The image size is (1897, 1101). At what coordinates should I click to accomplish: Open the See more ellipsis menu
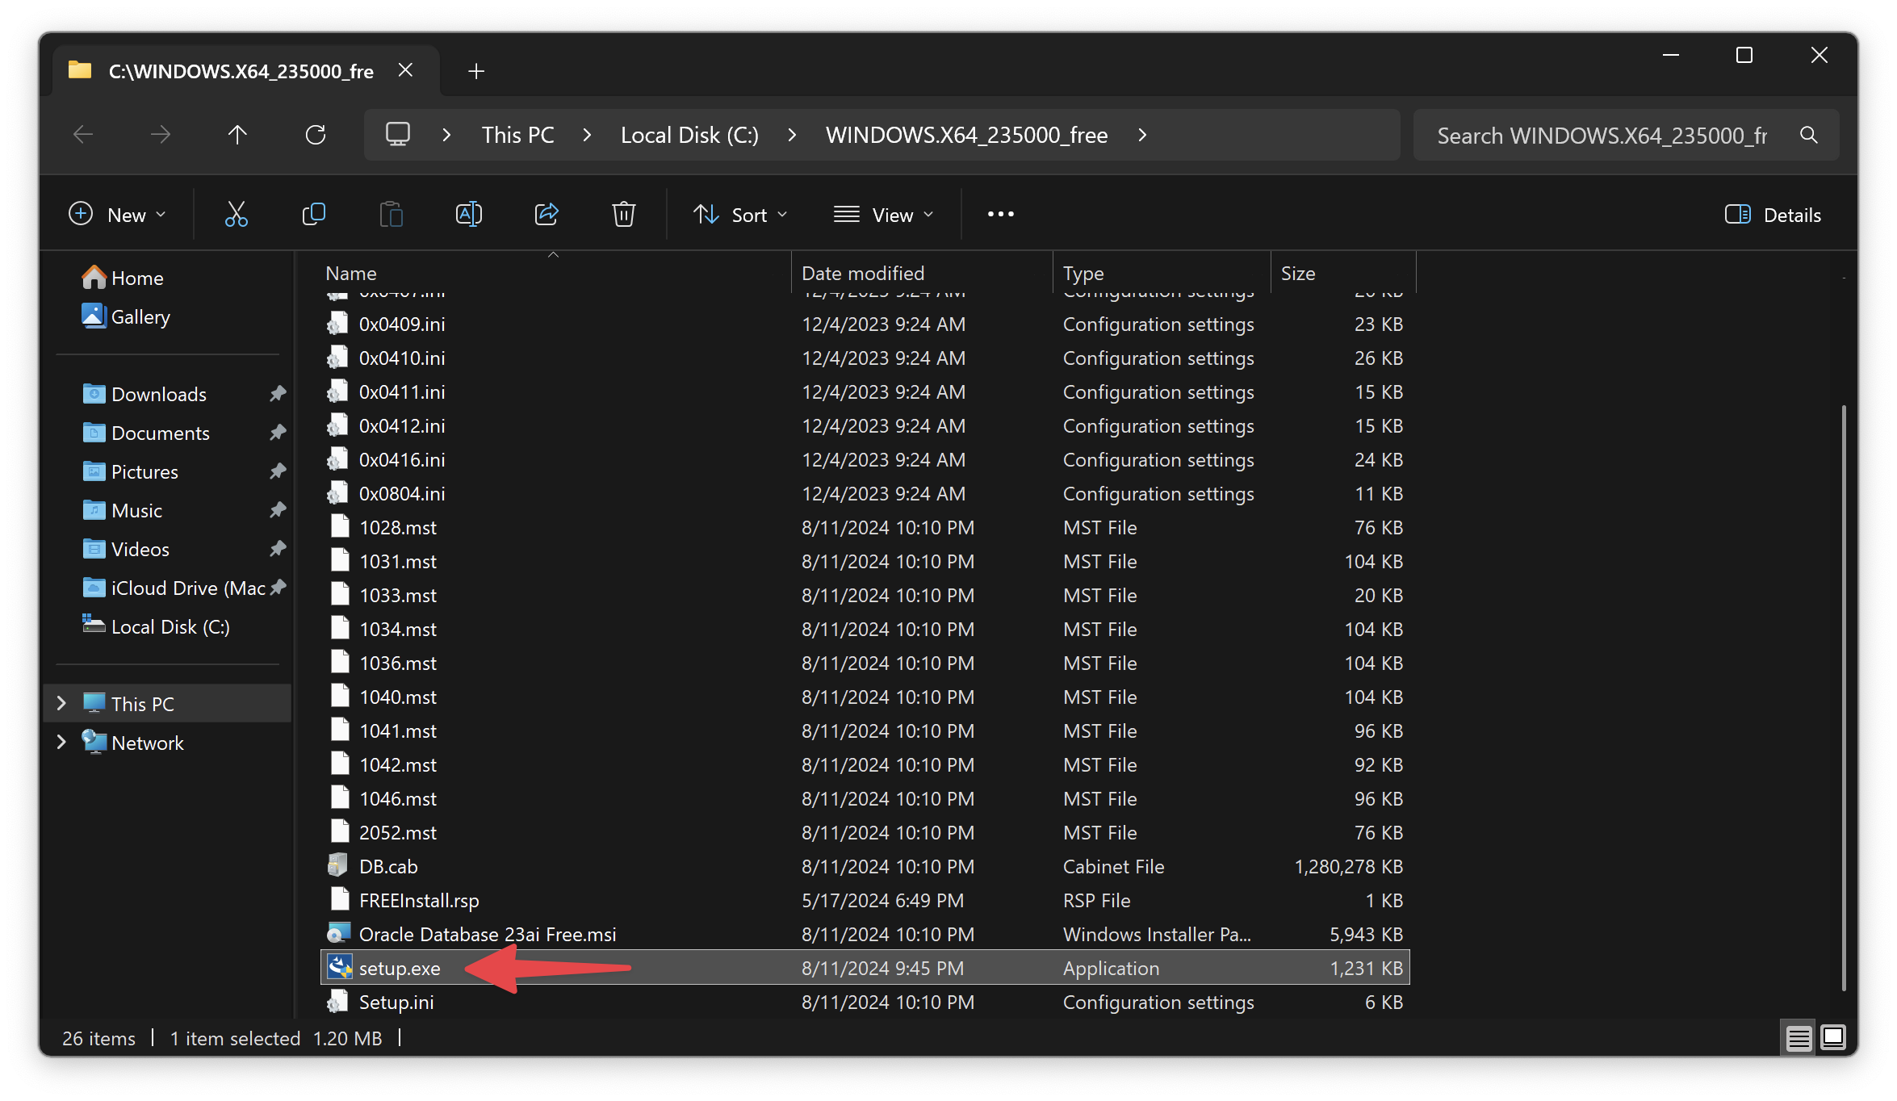(x=1000, y=215)
